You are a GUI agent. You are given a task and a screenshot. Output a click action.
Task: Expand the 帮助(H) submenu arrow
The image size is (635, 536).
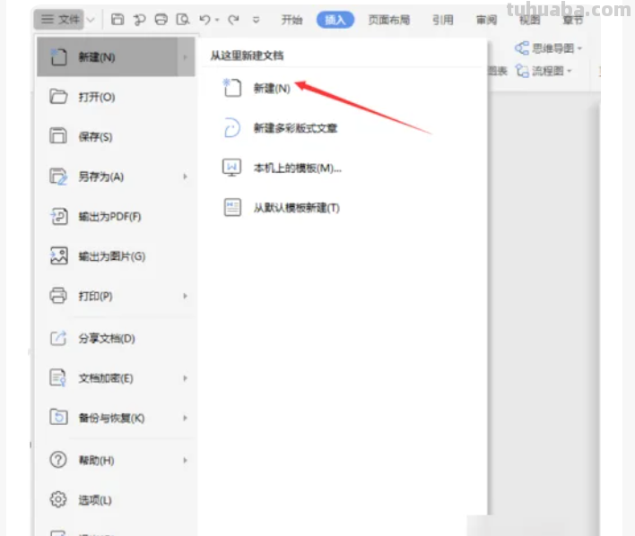[x=185, y=460]
